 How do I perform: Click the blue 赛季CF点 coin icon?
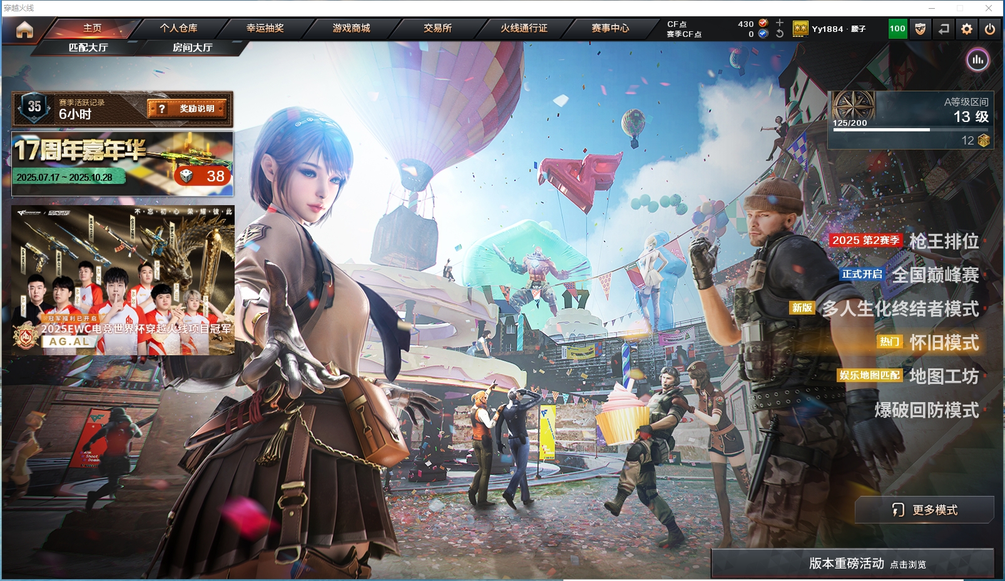763,34
